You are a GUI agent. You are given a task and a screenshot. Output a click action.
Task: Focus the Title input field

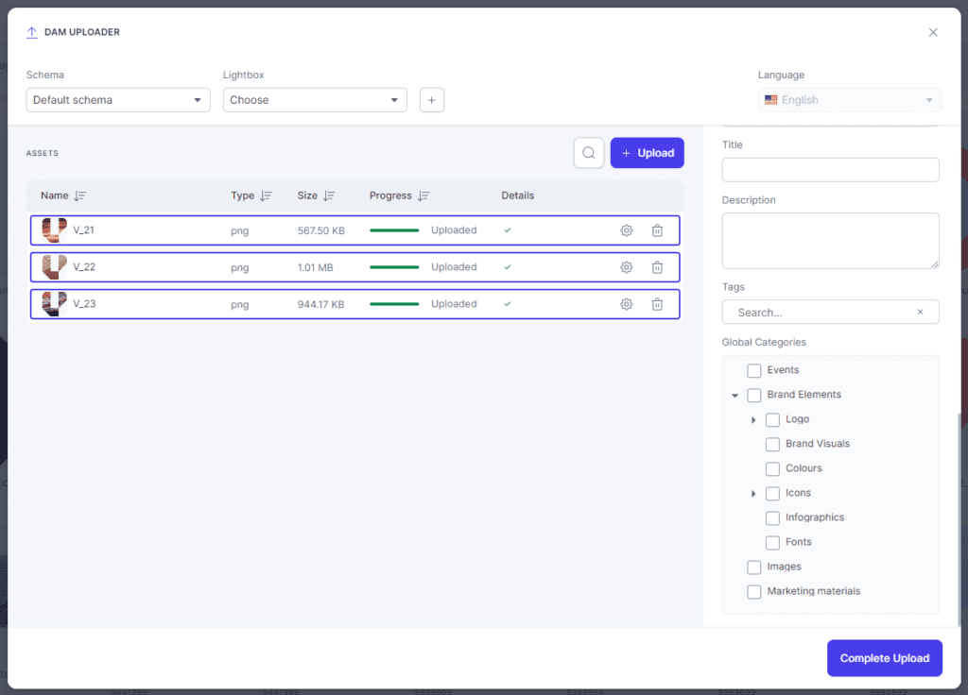[830, 170]
